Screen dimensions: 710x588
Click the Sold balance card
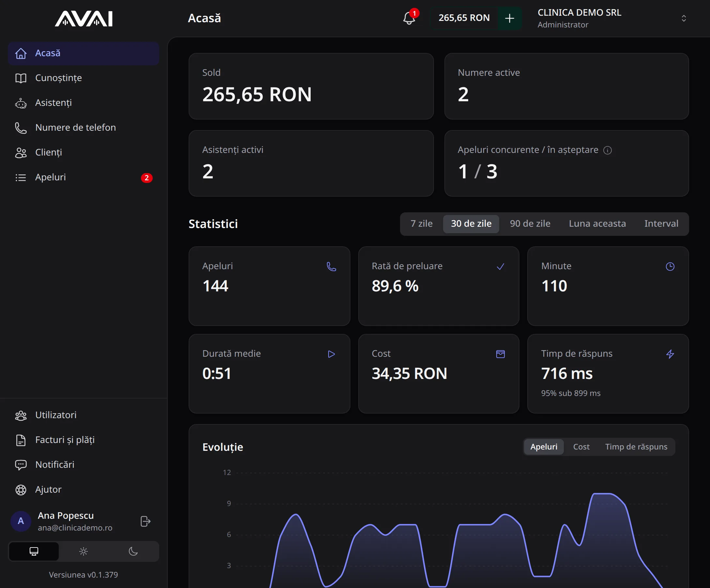pos(311,86)
